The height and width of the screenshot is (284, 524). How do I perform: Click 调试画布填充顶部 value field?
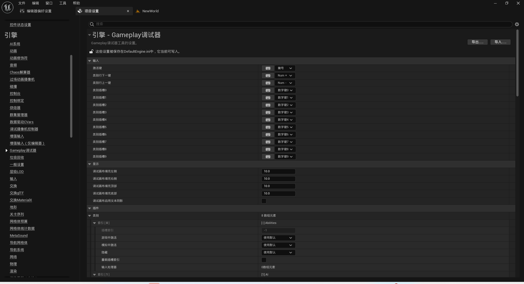278,186
